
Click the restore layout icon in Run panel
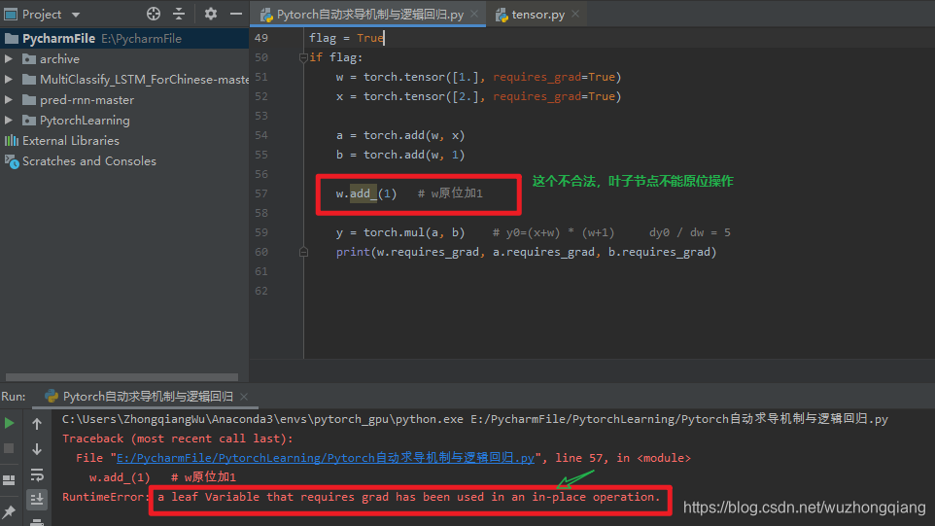coord(9,480)
